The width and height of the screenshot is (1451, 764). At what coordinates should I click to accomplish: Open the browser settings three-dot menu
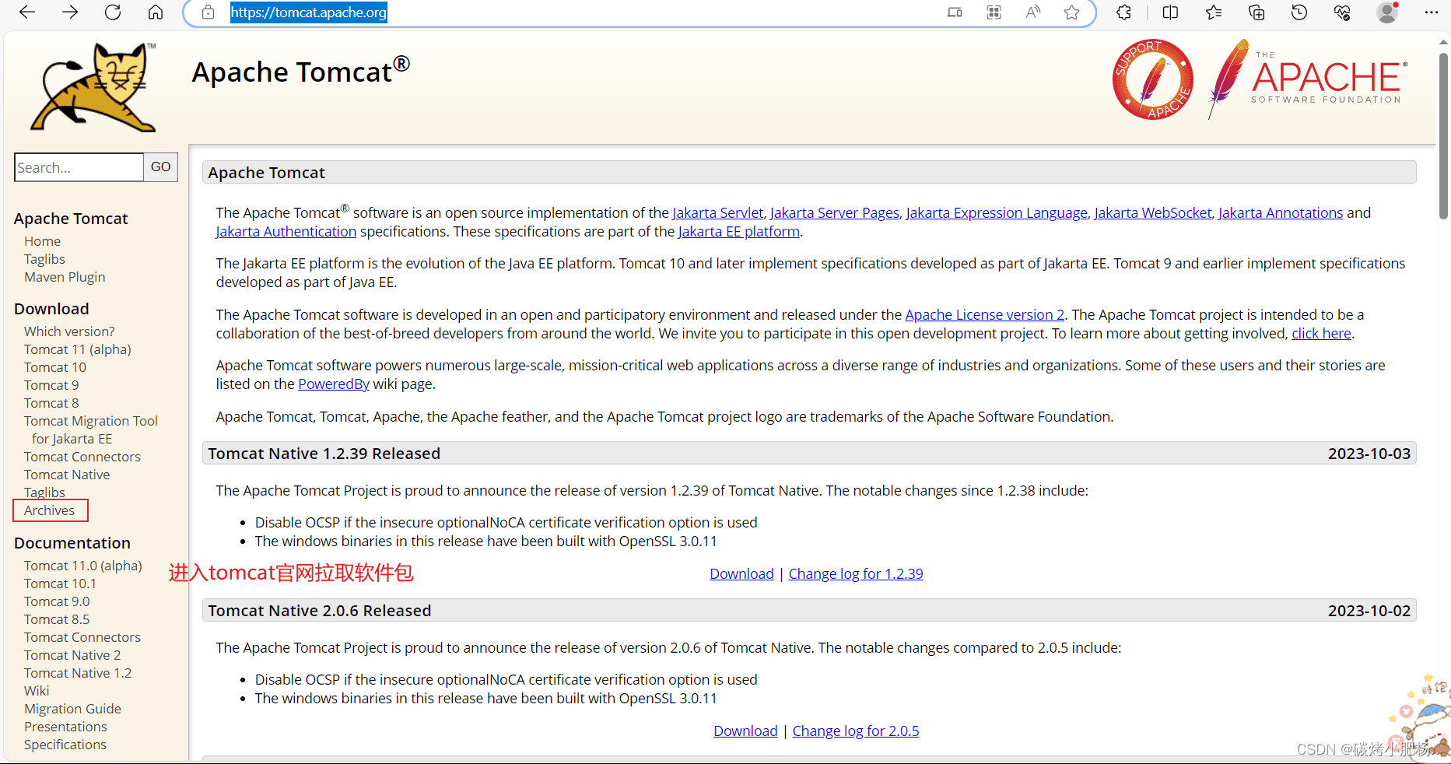coord(1432,12)
